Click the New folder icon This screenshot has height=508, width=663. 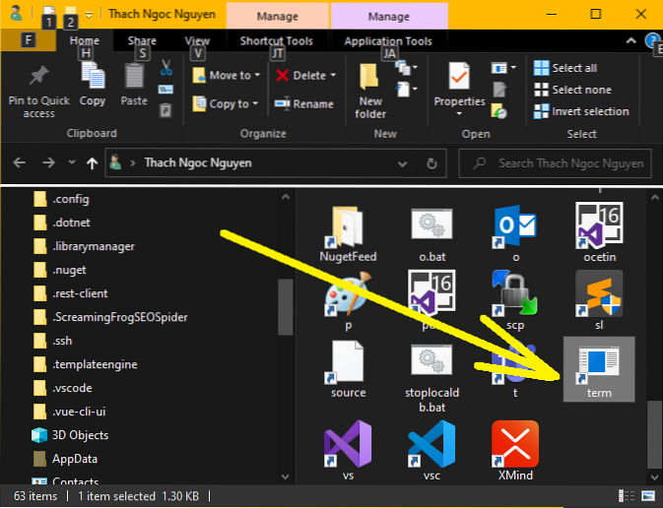pos(370,77)
